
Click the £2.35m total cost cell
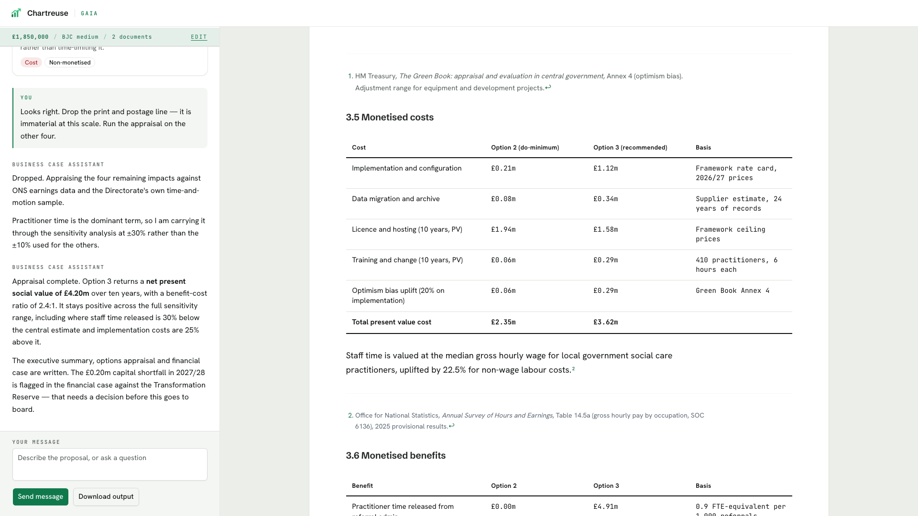[x=503, y=322]
